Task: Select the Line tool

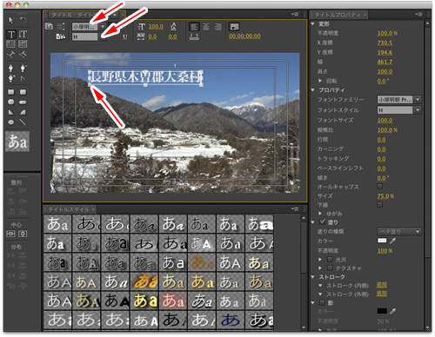Action: click(x=23, y=122)
